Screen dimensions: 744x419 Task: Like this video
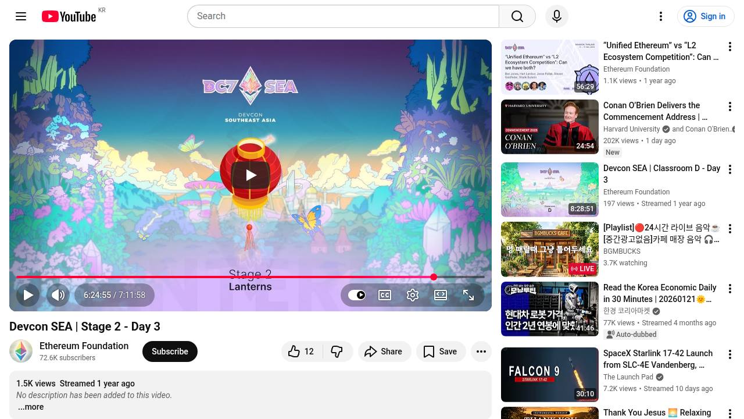pyautogui.click(x=302, y=351)
